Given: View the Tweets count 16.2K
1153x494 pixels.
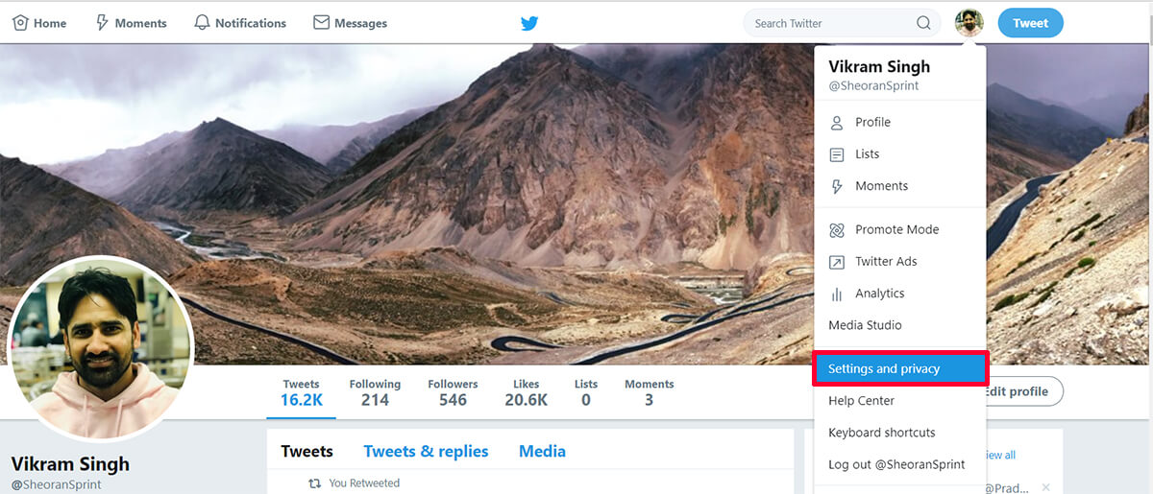Looking at the screenshot, I should coord(302,392).
